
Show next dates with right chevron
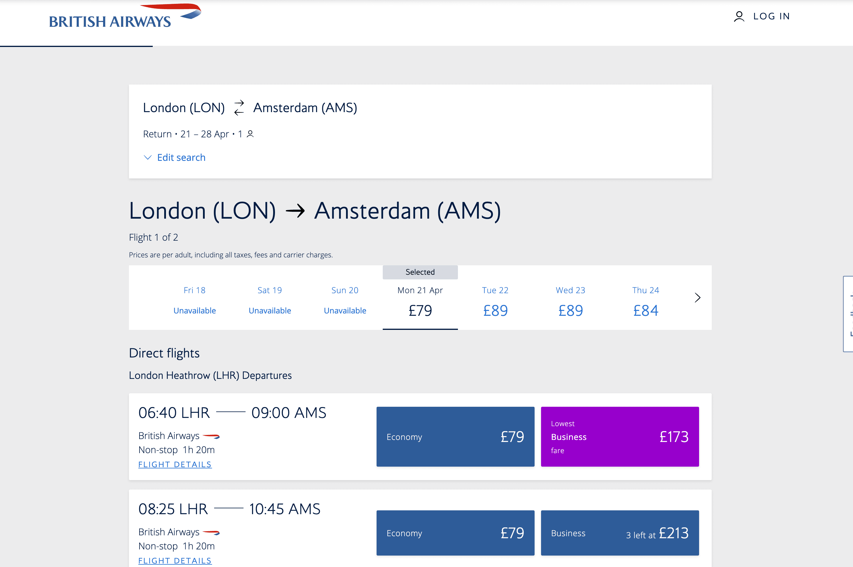point(697,298)
